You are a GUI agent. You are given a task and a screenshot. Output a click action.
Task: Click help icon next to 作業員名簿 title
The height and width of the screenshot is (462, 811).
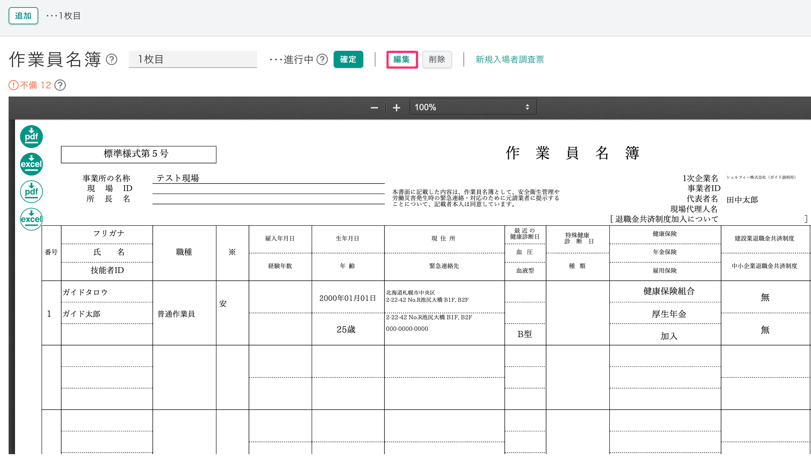coord(112,59)
